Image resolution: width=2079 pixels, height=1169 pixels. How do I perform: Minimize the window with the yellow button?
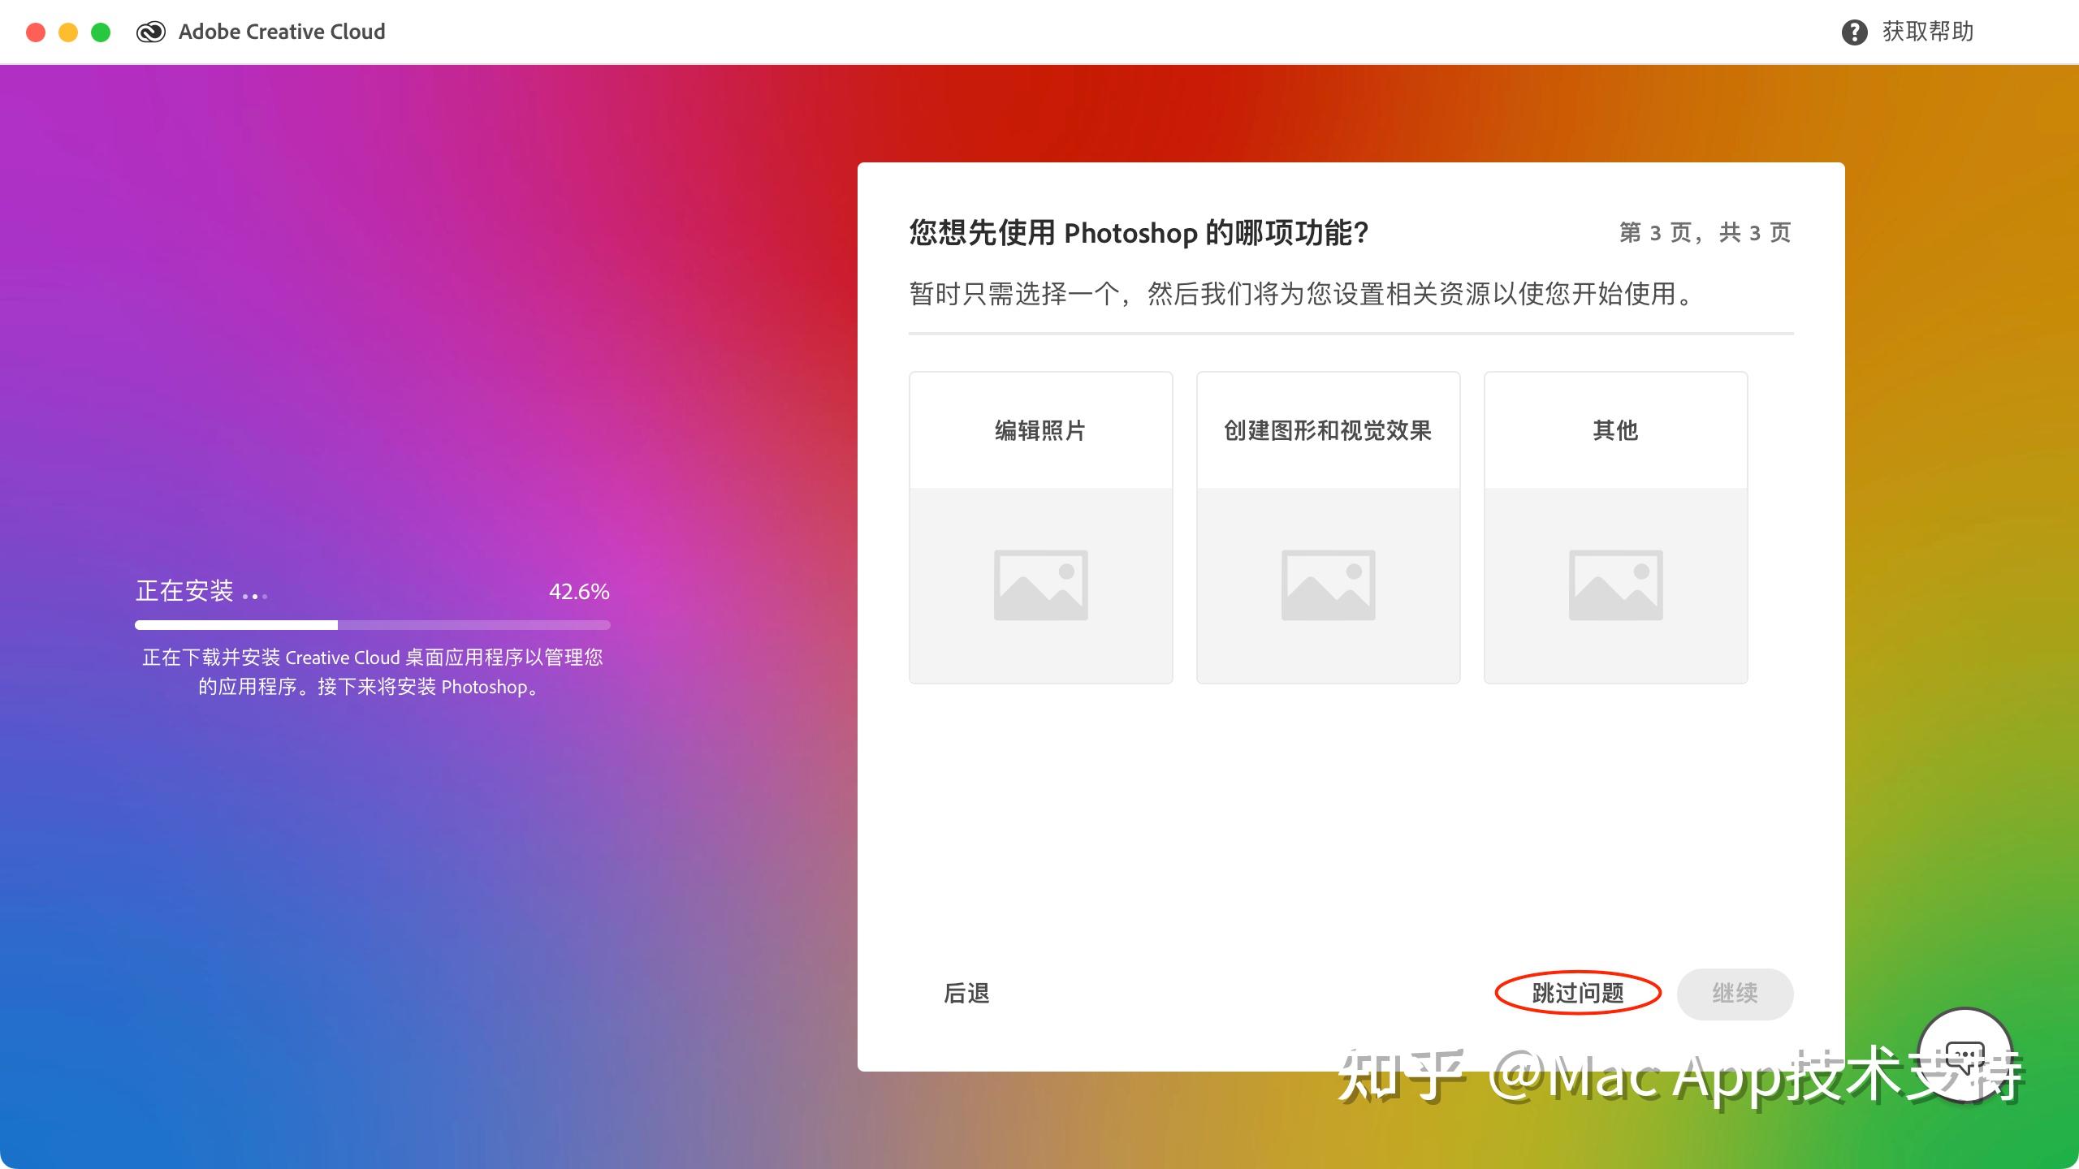[x=68, y=32]
